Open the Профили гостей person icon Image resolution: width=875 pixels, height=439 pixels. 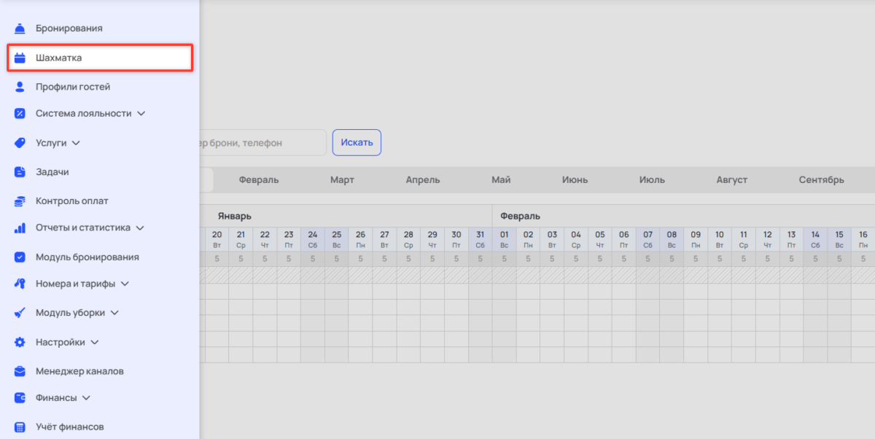click(20, 87)
